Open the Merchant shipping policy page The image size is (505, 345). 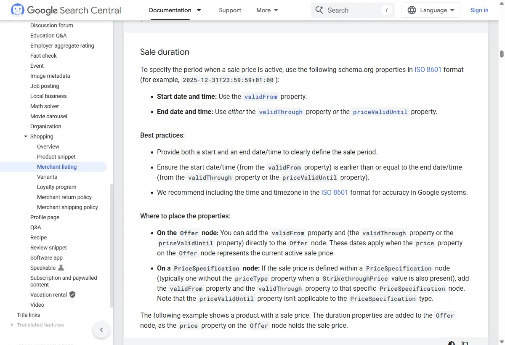pyautogui.click(x=67, y=207)
